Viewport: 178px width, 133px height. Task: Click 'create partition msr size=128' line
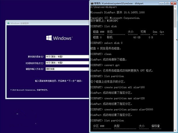[x=117, y=98]
